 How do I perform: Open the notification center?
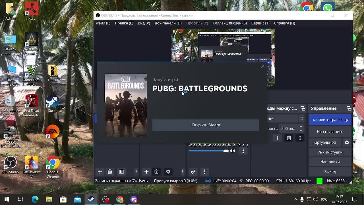(355, 199)
